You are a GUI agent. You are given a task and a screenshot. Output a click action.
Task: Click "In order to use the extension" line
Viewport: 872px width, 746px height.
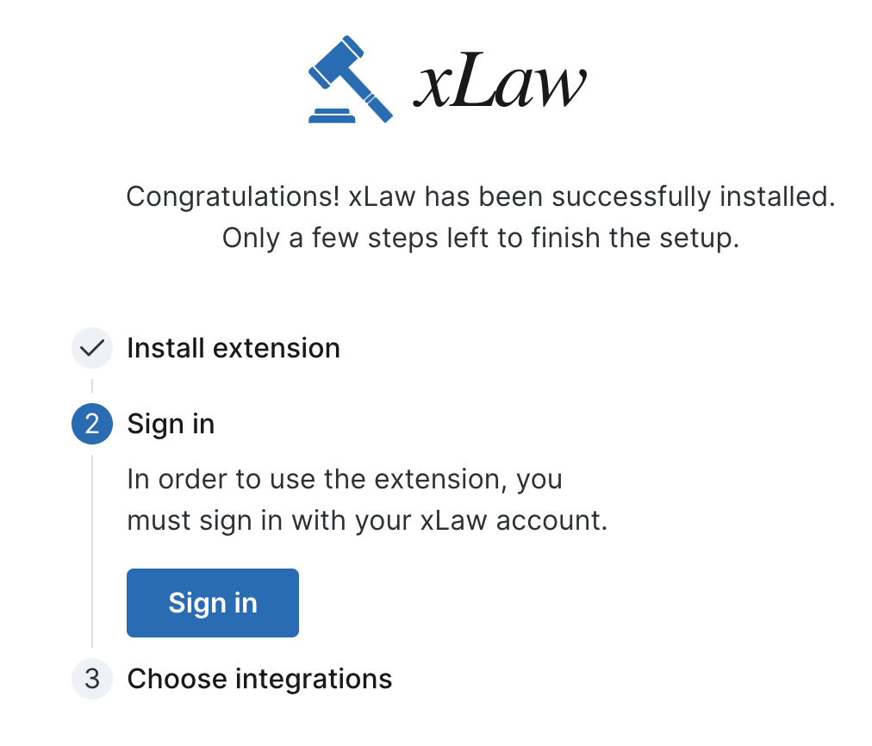click(x=345, y=479)
